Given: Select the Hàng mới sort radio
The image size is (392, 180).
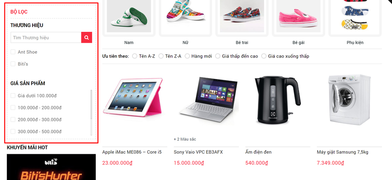Looking at the screenshot, I should (x=187, y=56).
